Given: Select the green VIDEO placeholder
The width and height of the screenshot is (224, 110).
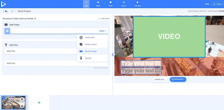Looking at the screenshot, I should (169, 37).
